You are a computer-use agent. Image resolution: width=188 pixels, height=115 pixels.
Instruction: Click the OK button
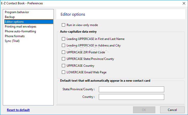click(x=144, y=110)
